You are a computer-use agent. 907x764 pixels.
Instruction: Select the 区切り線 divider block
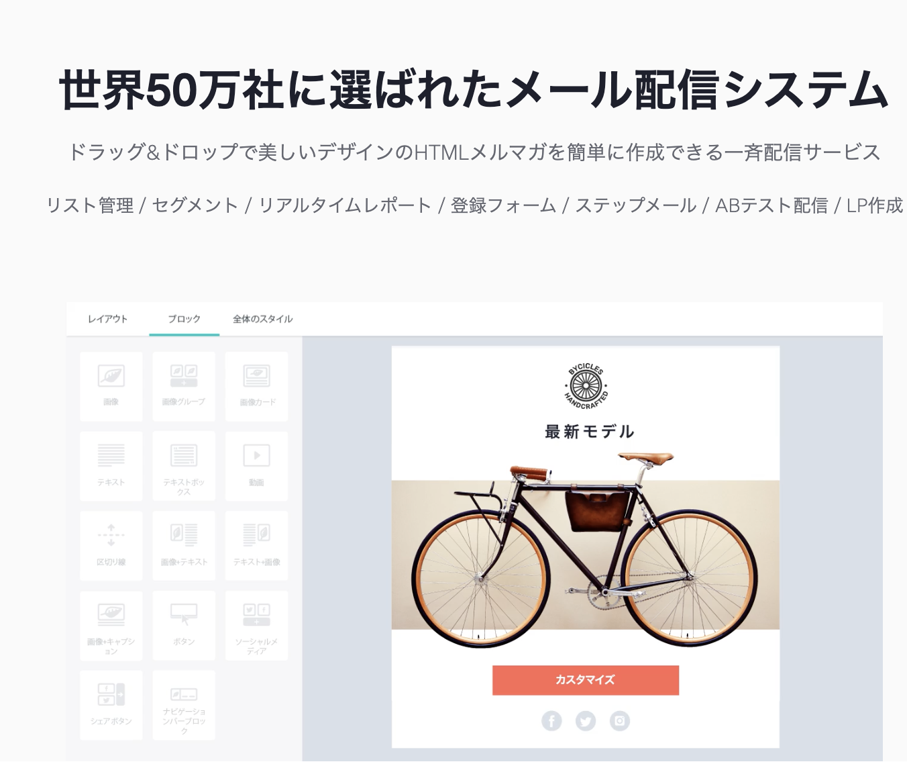tap(111, 546)
